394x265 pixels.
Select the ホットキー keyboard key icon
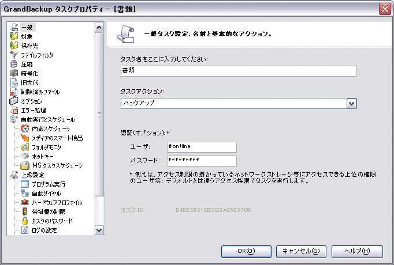[25, 156]
